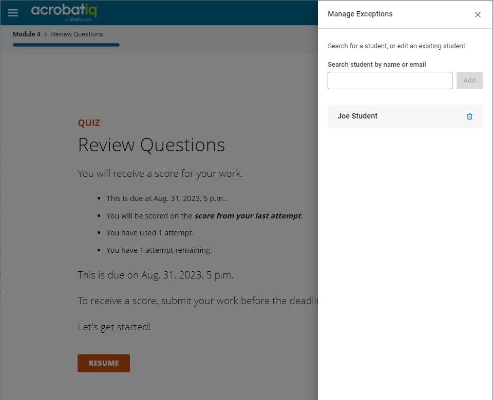Click the 'You have used 1 attempt' bullet
This screenshot has width=493, height=400.
150,233
